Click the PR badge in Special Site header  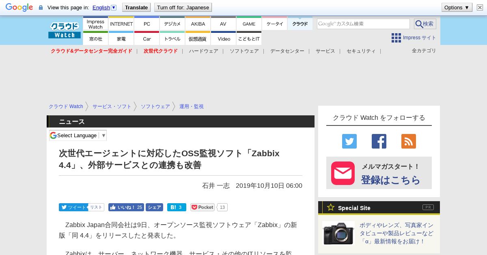(x=428, y=207)
